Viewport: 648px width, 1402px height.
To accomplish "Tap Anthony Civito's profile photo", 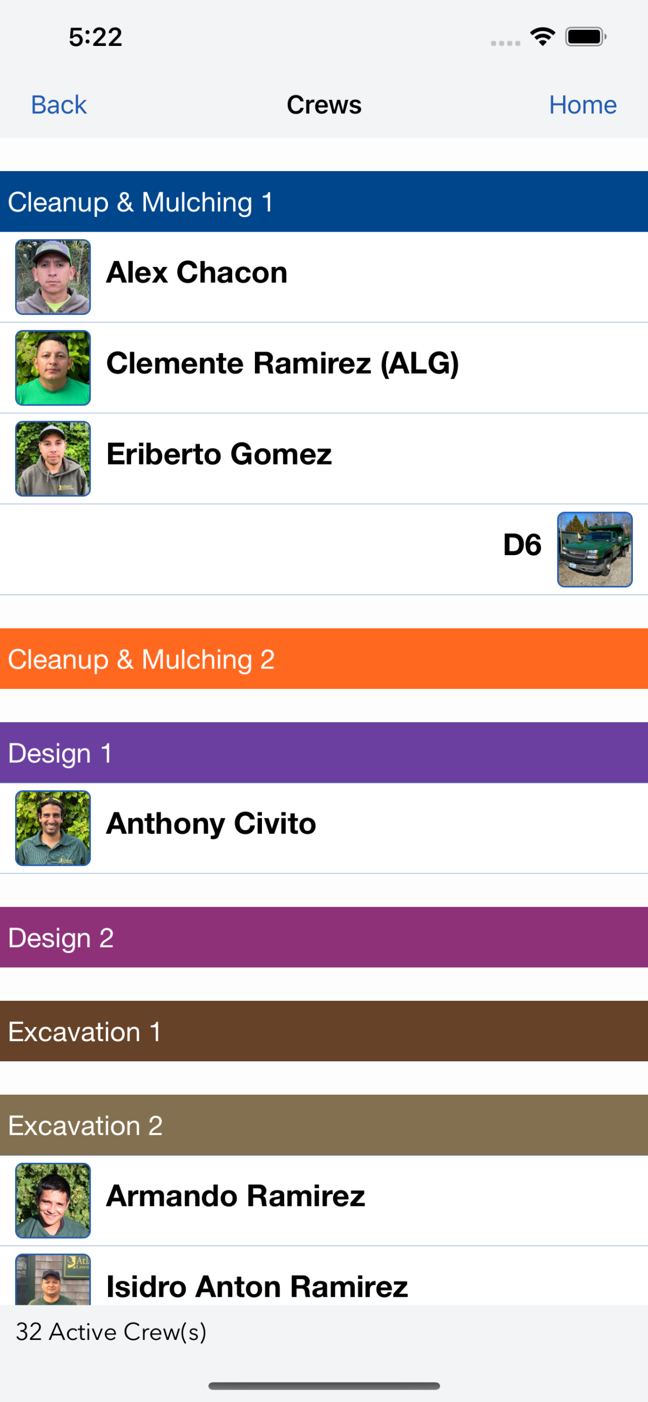I will pos(53,828).
